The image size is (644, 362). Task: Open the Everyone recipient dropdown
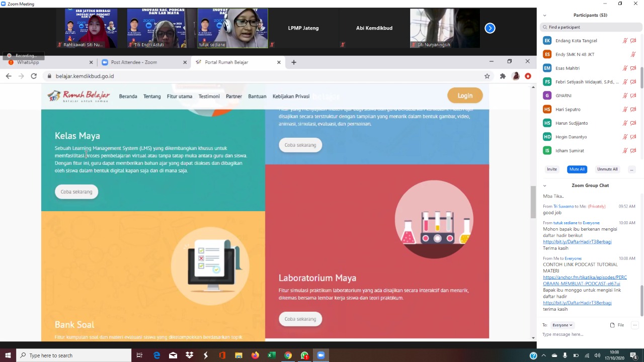[x=562, y=325]
